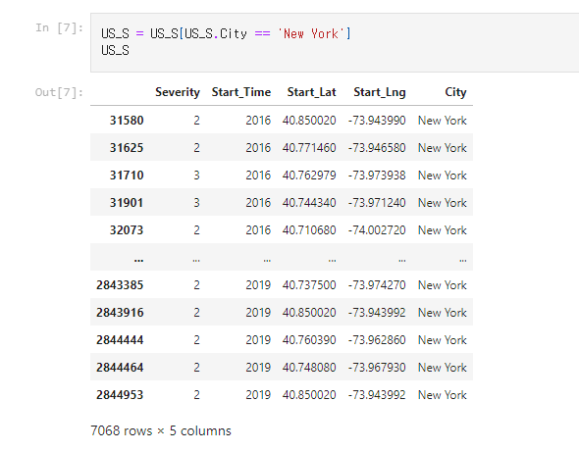Click the Start_Time cell in row 2844464
This screenshot has width=579, height=452.
pos(258,368)
